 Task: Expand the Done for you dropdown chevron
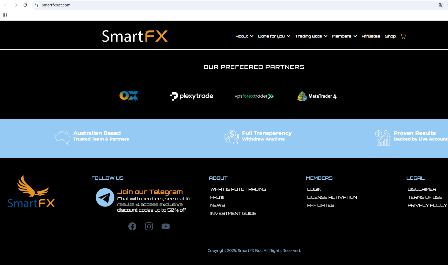tap(289, 36)
